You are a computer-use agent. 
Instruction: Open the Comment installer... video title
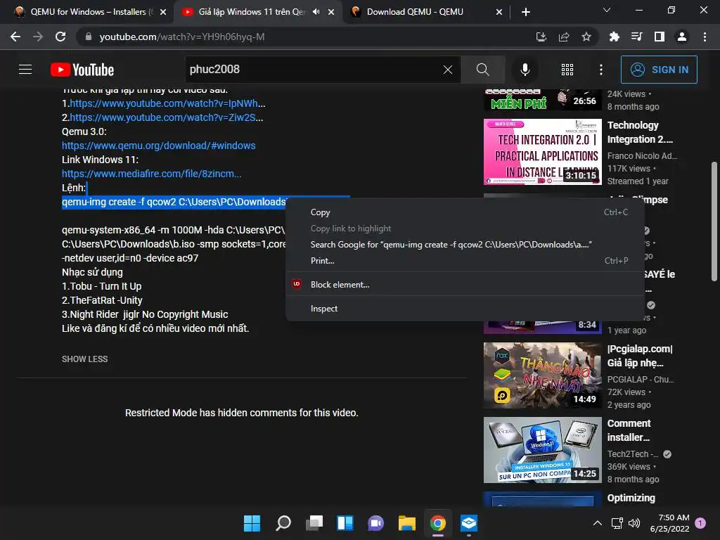tap(629, 430)
